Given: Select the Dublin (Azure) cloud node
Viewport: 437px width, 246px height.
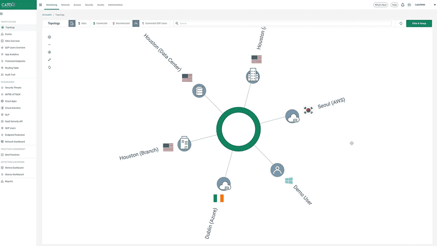Looking at the screenshot, I should [224, 184].
